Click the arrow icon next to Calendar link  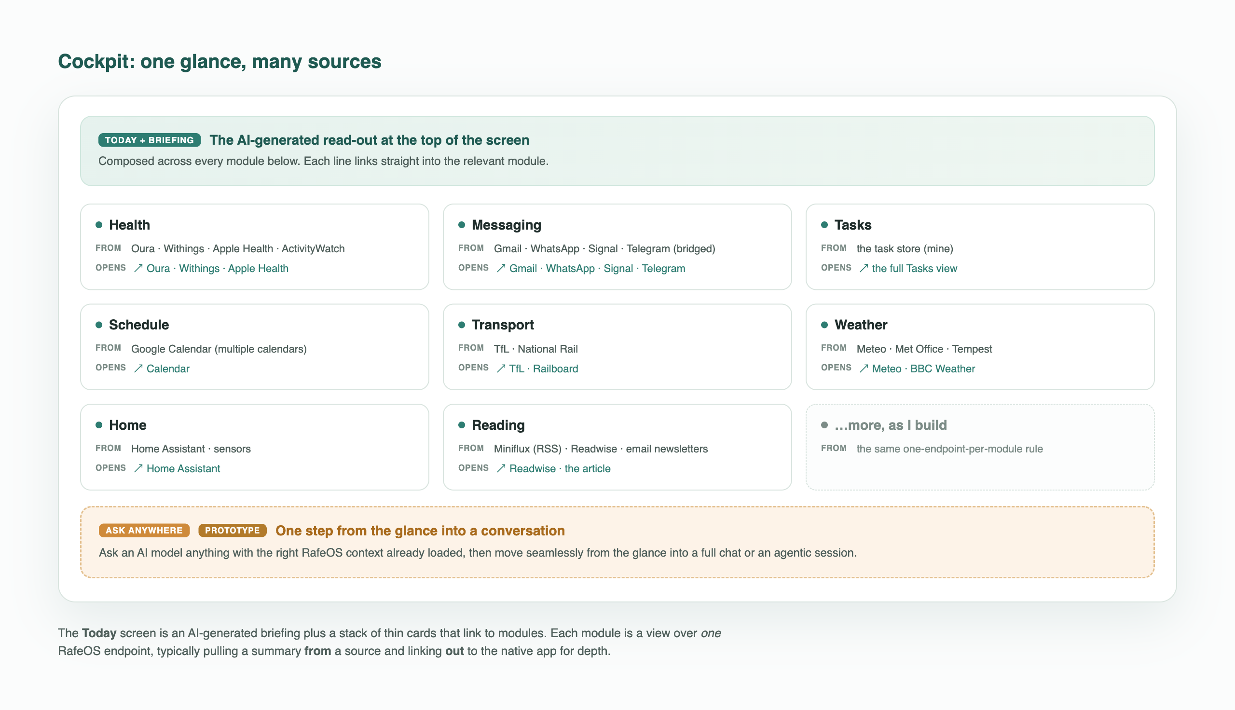pyautogui.click(x=138, y=369)
